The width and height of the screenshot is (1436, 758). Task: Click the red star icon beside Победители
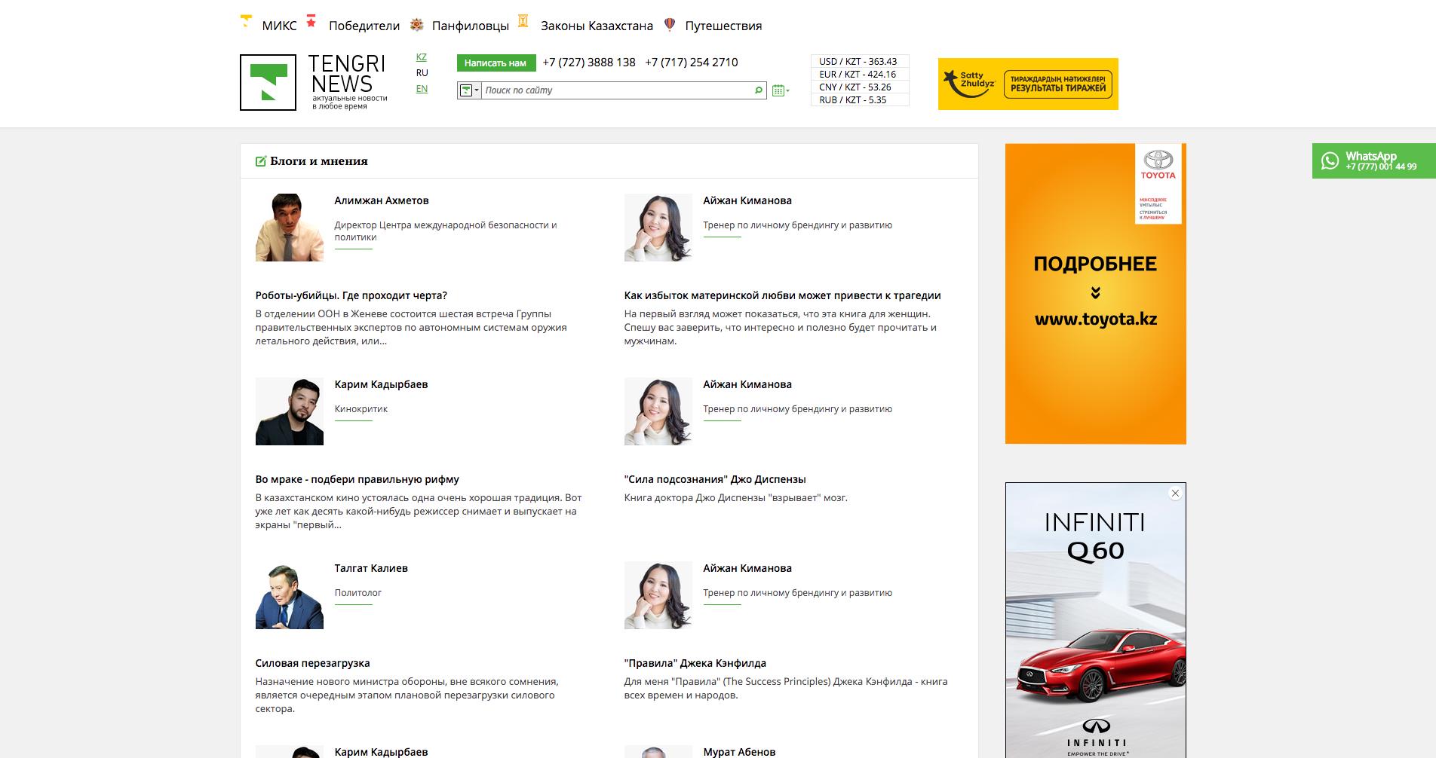point(311,21)
